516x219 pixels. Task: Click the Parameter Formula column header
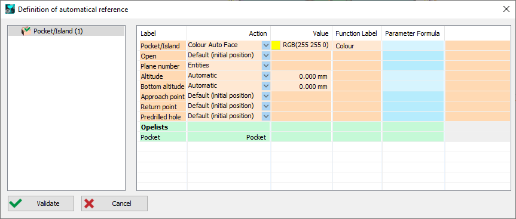[413, 33]
